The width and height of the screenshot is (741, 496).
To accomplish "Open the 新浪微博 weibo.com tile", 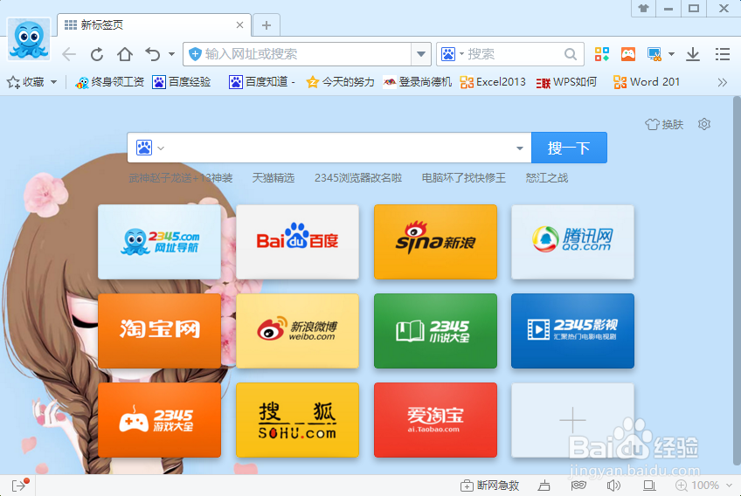I will [297, 331].
